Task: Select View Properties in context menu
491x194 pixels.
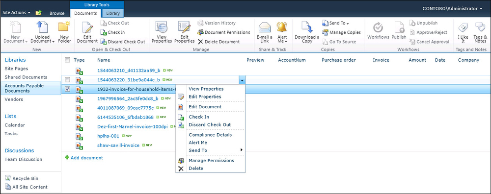Action: [206, 89]
